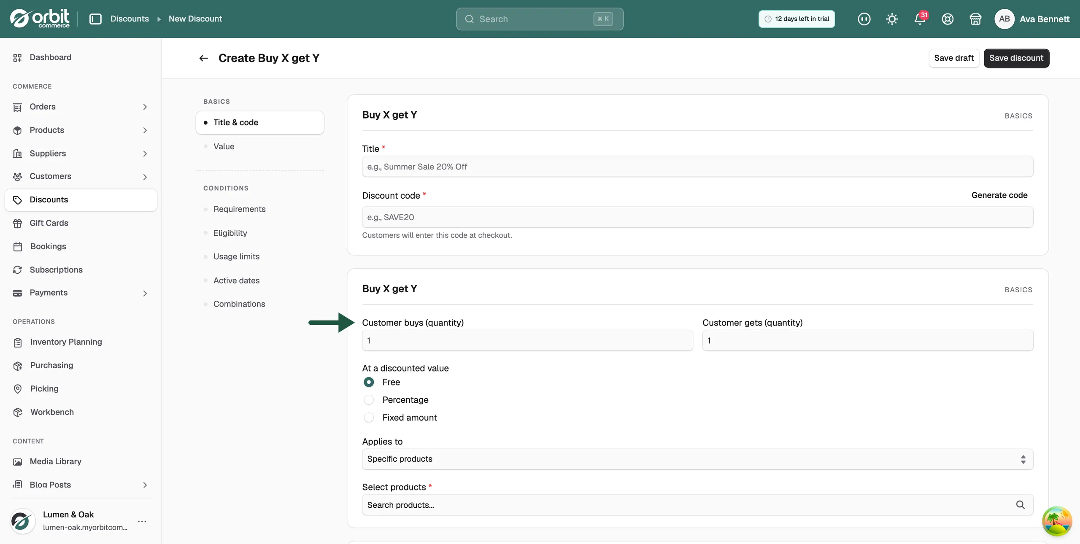Expand the Suppliers menu chevron
Screen dimensions: 1080x544
point(145,154)
